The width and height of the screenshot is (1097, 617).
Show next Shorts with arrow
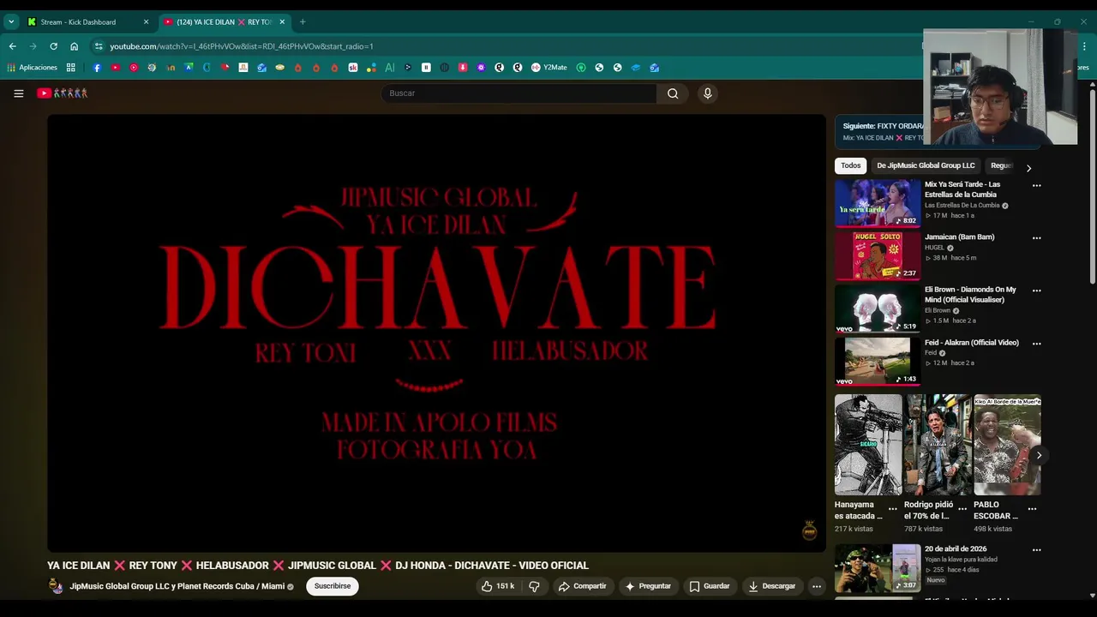point(1039,455)
